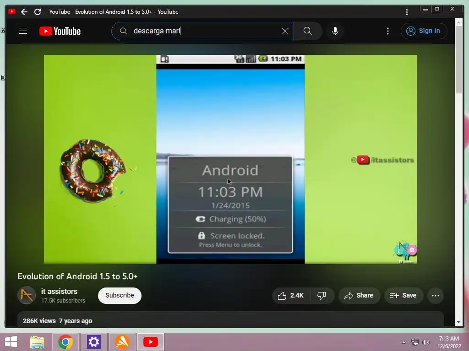Share the video

click(359, 296)
